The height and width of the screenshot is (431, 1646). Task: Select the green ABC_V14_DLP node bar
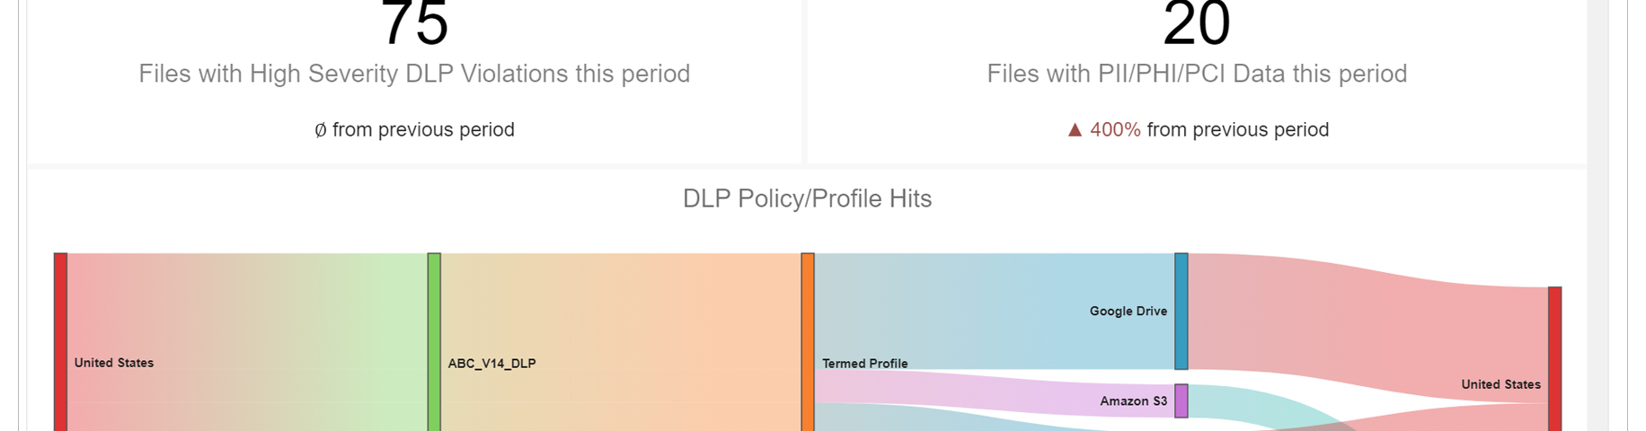coord(434,341)
